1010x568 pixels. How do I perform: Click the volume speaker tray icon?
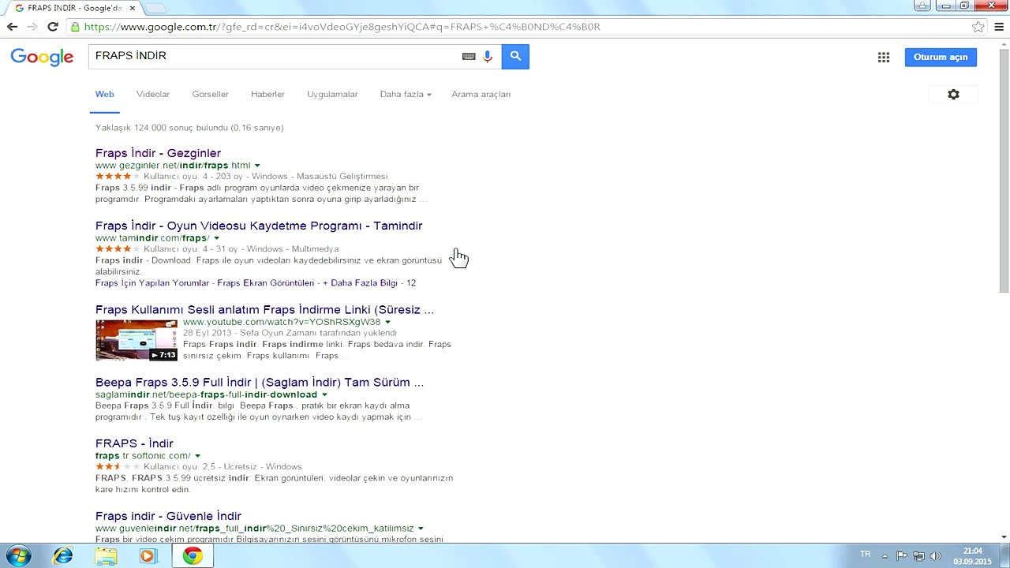pyautogui.click(x=936, y=556)
